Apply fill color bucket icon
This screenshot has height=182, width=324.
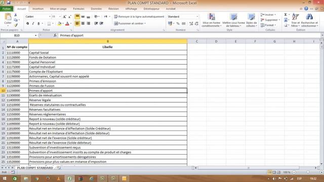[x=60, y=24]
